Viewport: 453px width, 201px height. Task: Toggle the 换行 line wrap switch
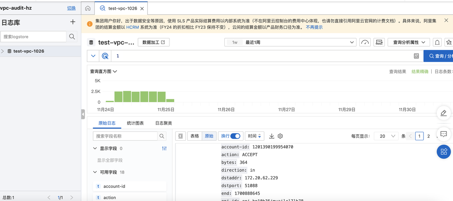[x=235, y=136]
